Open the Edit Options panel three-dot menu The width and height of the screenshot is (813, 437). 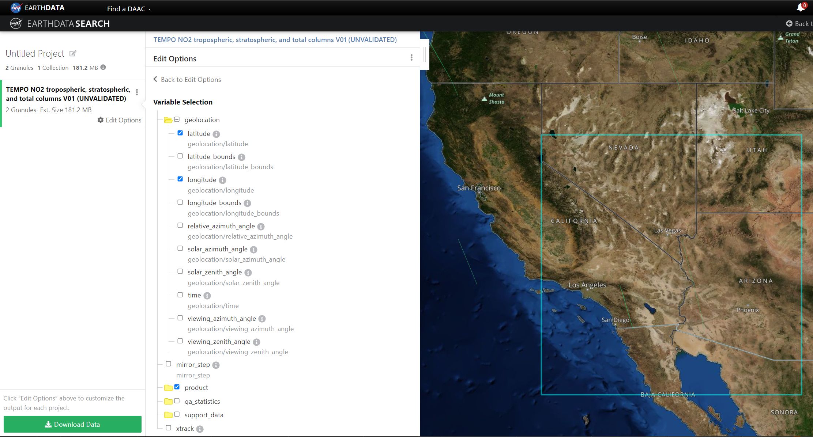(x=411, y=57)
